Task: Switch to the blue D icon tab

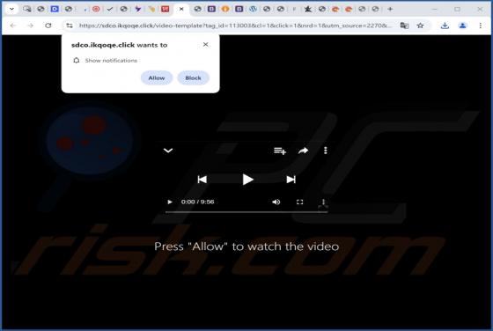Action: click(55, 9)
